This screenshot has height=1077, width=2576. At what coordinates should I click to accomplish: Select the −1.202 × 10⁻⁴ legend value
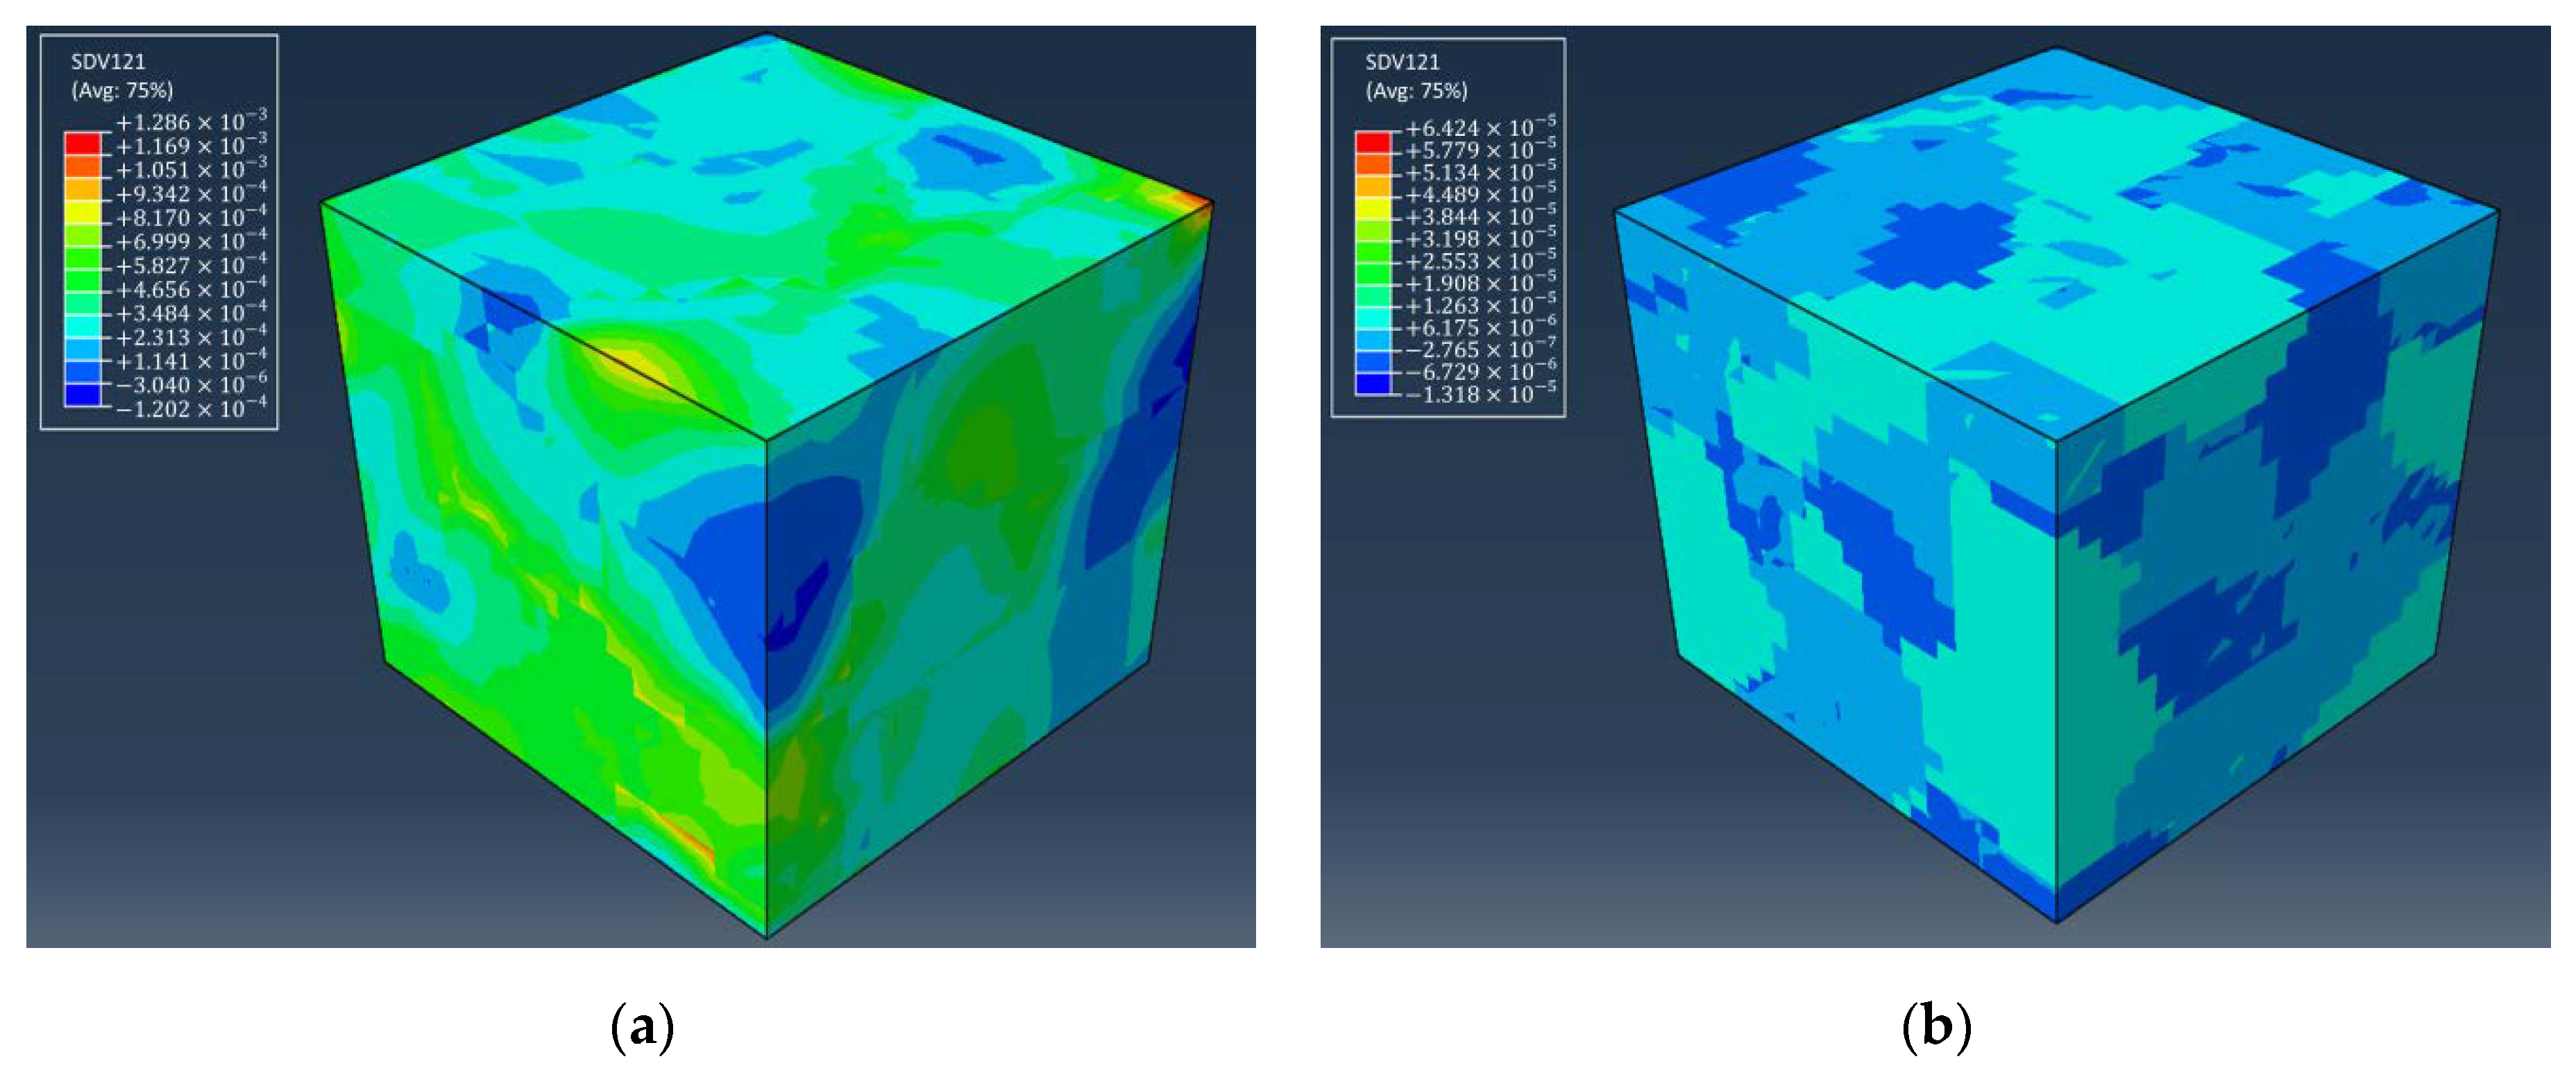click(191, 408)
